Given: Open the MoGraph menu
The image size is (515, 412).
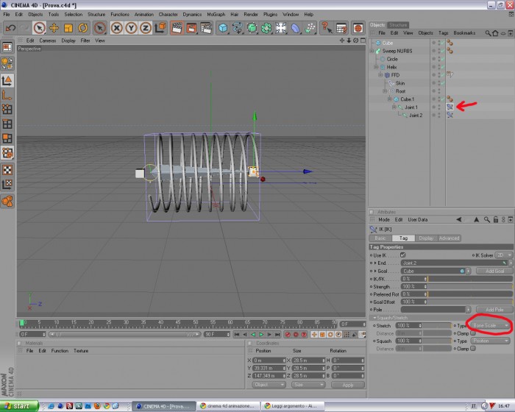Looking at the screenshot, I should pyautogui.click(x=216, y=15).
